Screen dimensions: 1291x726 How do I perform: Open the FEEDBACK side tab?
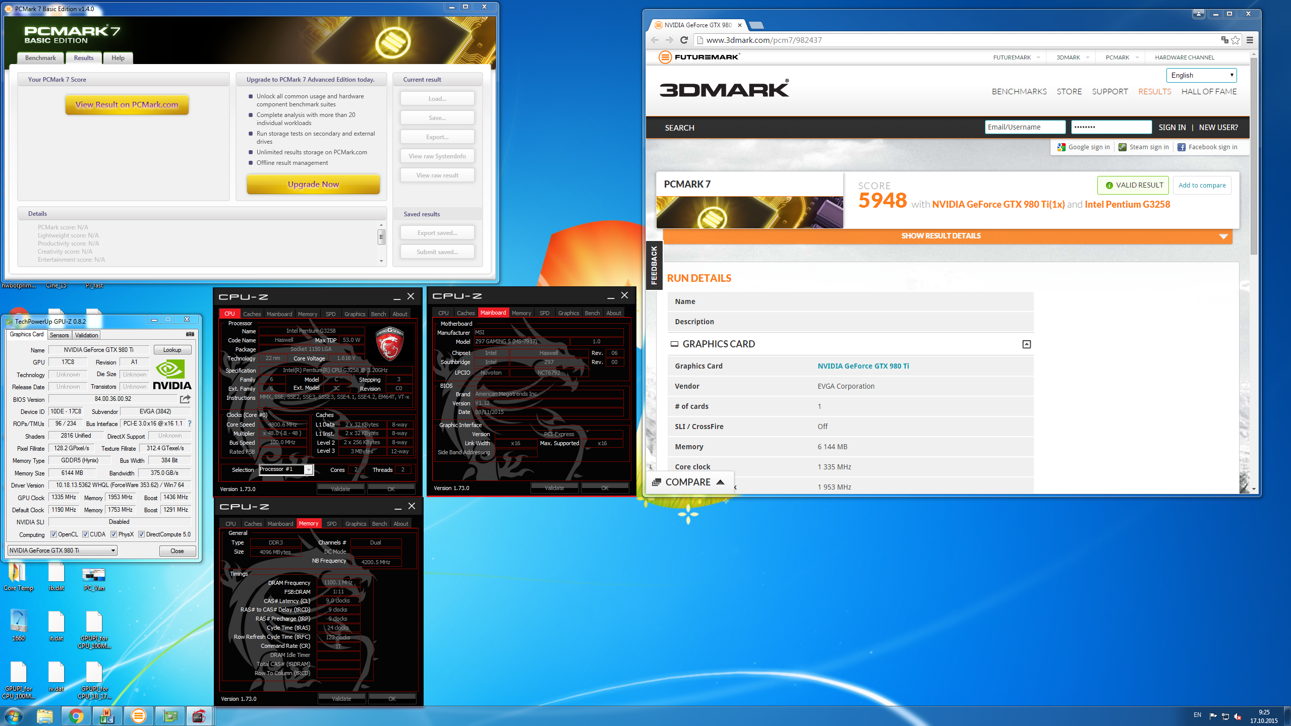(654, 265)
